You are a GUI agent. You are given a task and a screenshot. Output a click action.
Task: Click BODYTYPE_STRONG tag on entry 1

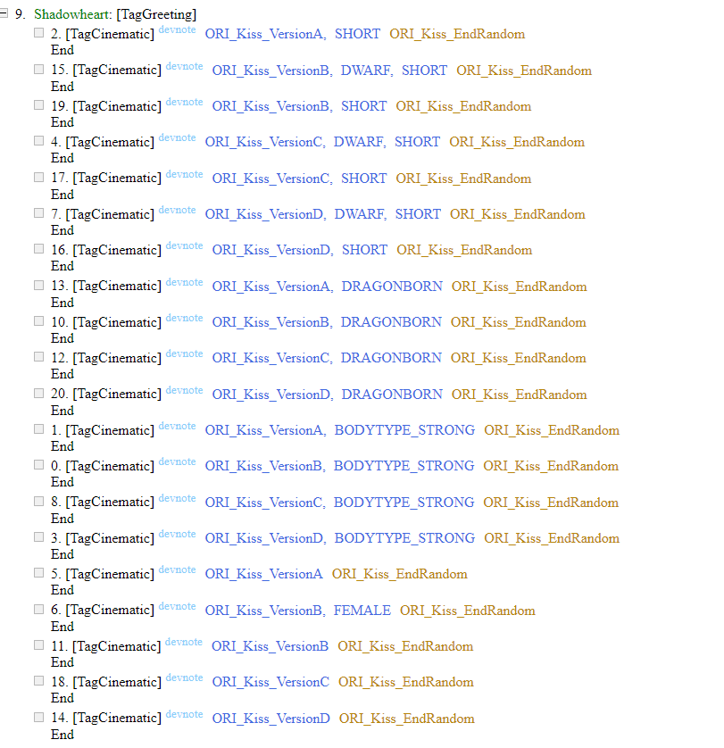(404, 430)
